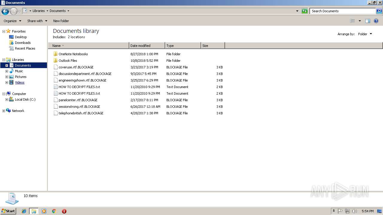Screen dimensions: 383x215
Task: Open the Help question mark icon
Action: [x=376, y=21]
